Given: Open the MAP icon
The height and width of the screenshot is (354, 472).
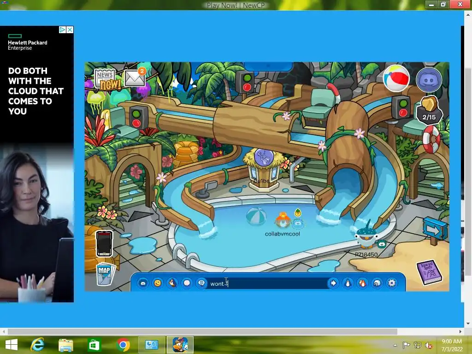Looking at the screenshot, I should pos(105,274).
